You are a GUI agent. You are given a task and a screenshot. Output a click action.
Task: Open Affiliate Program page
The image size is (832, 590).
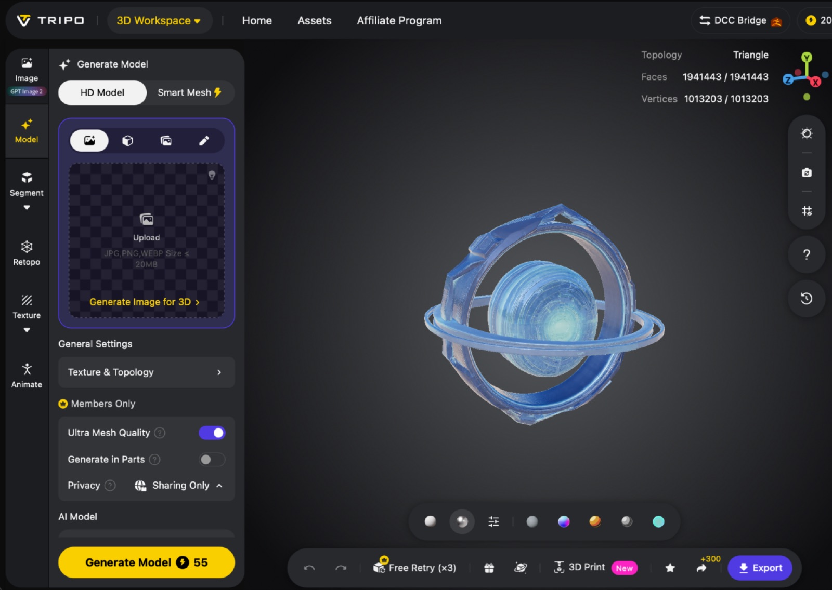pos(399,21)
